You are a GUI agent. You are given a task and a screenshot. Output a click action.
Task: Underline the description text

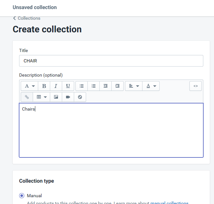[68, 86]
